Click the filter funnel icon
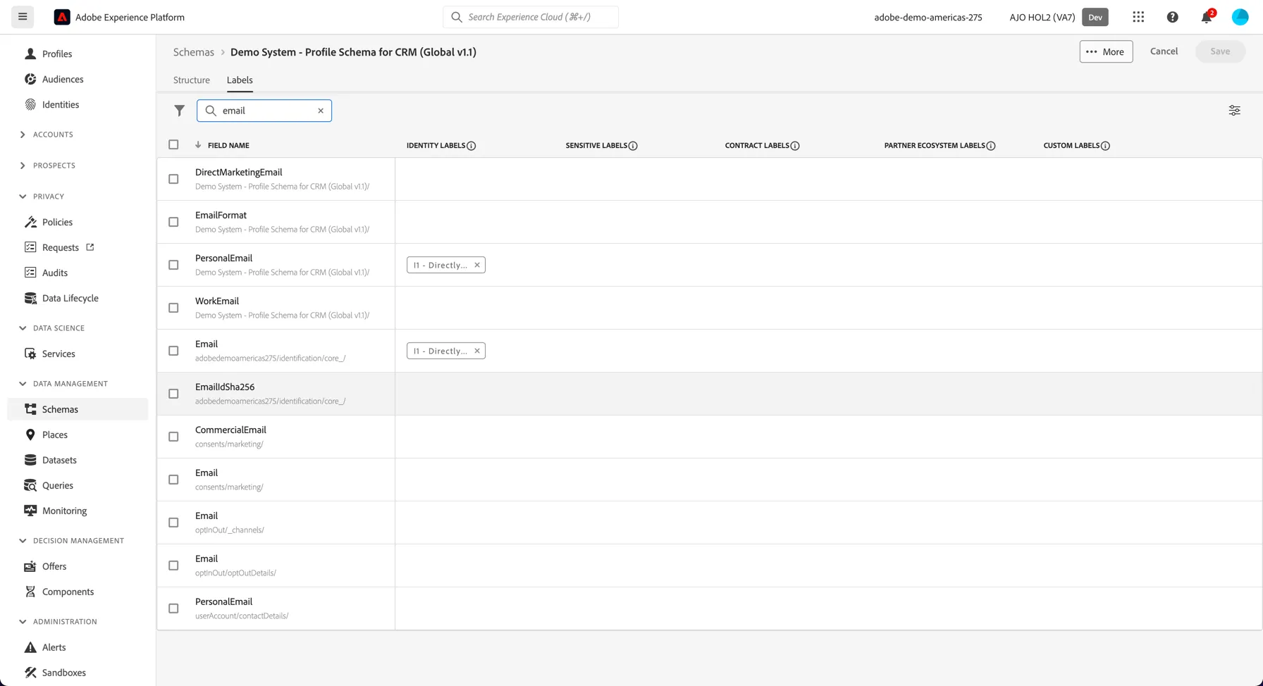The image size is (1263, 686). coord(179,111)
